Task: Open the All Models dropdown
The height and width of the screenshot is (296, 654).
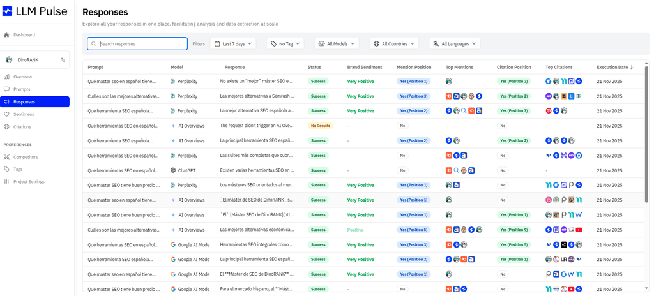Action: (336, 44)
